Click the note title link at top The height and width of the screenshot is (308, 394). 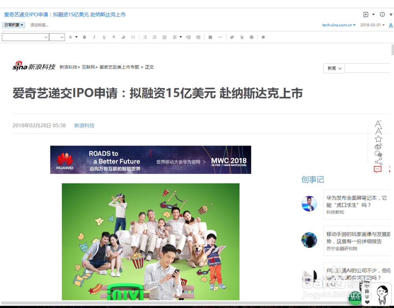[x=65, y=15]
